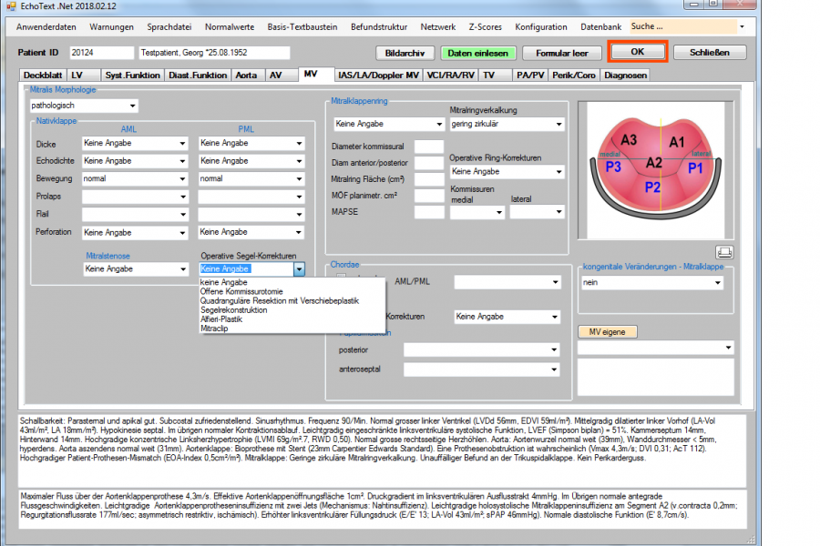Open the anteroseptal dropdown
Viewport: 820px width, 546px height.
coord(481,370)
